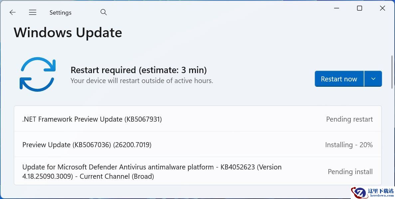Minimize the Settings window
Image resolution: width=395 pixels, height=199 pixels.
[x=337, y=8]
